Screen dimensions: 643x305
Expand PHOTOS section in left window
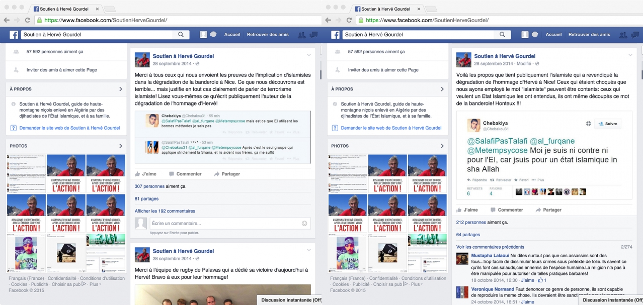click(x=121, y=146)
